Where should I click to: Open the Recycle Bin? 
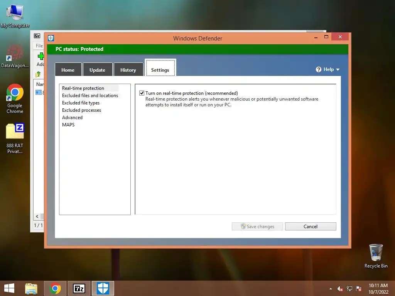point(376,256)
